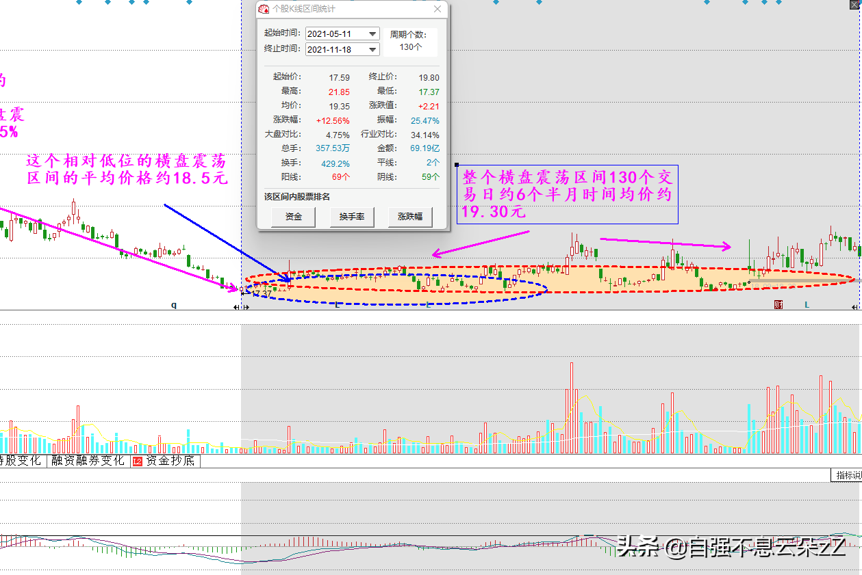Select the blue-bordered 整个横盘震荡区间 annotation box
Image resolution: width=862 pixels, height=575 pixels.
click(x=567, y=194)
